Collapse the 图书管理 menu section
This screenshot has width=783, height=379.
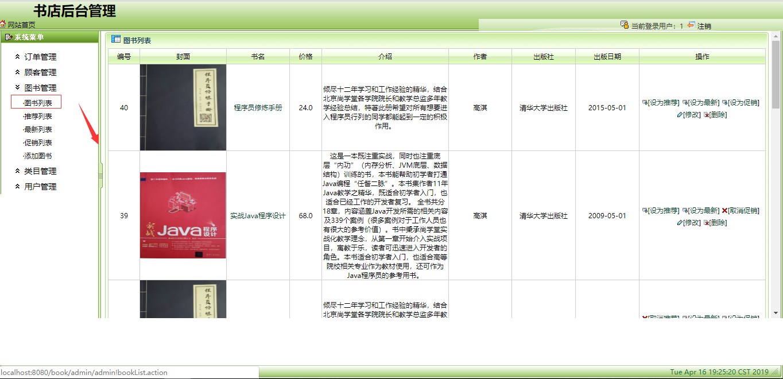40,88
